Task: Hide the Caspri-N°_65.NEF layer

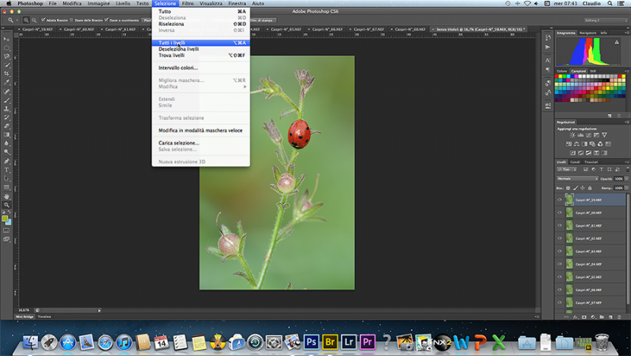Action: tap(559, 277)
